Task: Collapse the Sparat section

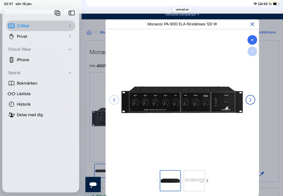Action: pos(70,73)
